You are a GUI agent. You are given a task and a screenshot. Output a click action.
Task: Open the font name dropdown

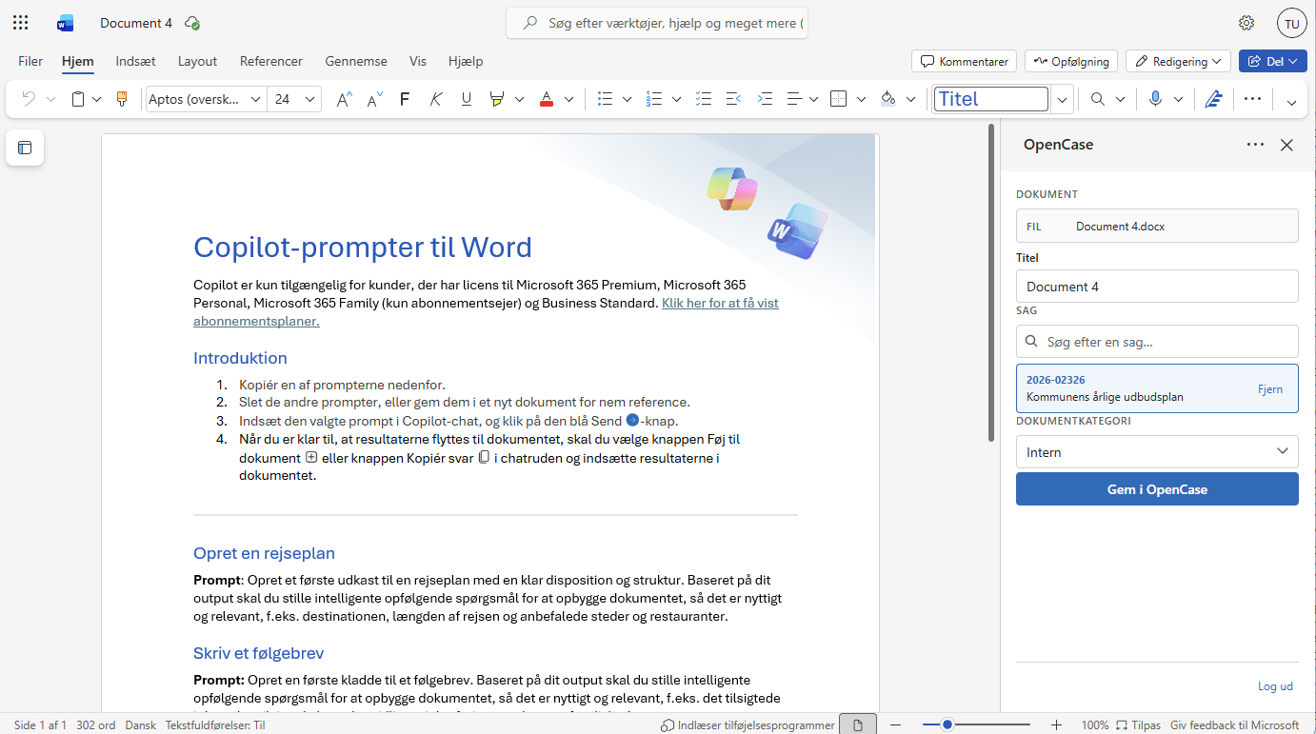coord(255,99)
